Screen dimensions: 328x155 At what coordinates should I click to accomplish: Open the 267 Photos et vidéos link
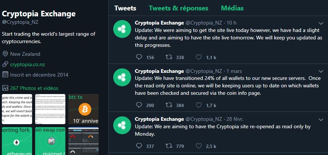coord(34,88)
